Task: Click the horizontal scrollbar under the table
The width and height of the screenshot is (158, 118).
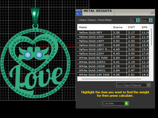Action: click(111, 79)
